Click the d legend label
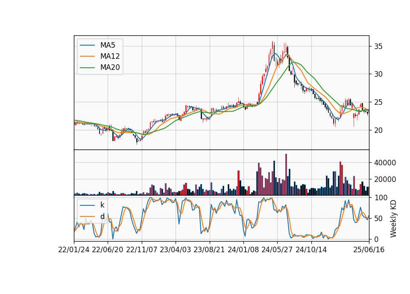410x294 pixels. click(102, 216)
